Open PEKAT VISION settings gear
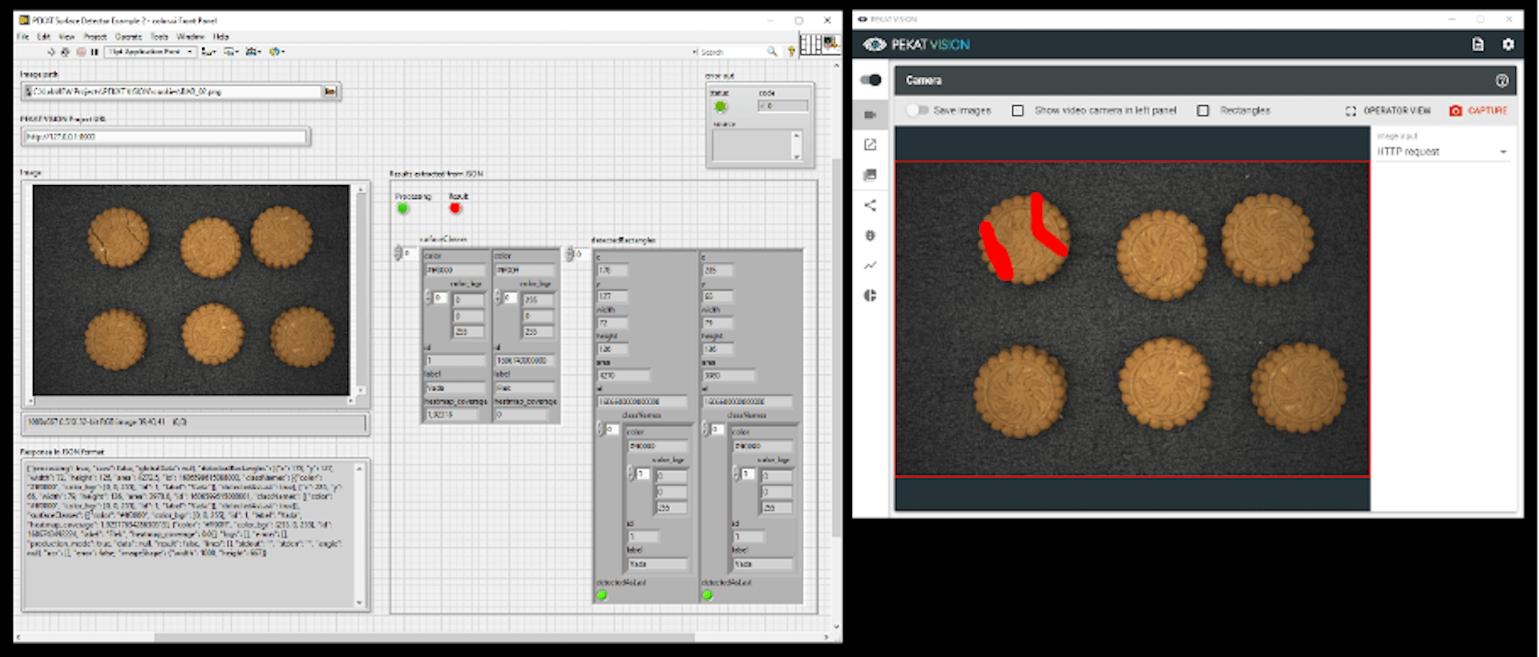The width and height of the screenshot is (1539, 657). pos(1508,45)
